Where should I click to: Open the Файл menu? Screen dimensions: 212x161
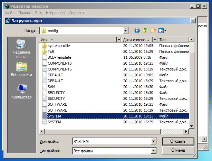[10, 13]
